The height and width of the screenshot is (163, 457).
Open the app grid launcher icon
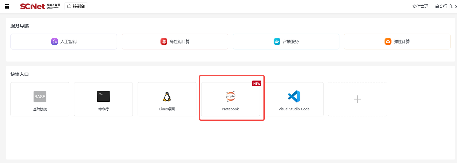(x=7, y=6)
